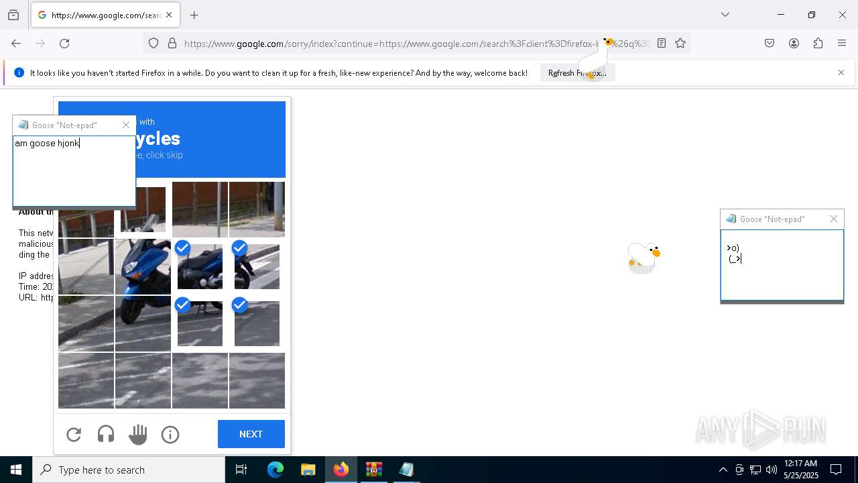Screen dimensions: 858x483
Task: Deselect the checked motorcycle rear wheel tile
Action: 257,266
